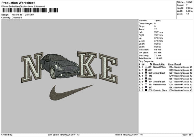Click the embroidered letter E in preview
194x137 pixels.
[108, 68]
